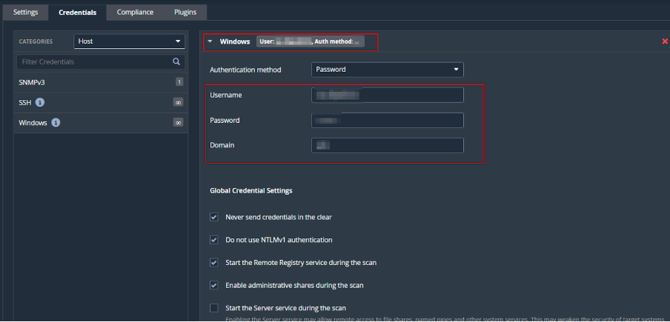Remove Windows credential with red X

pyautogui.click(x=665, y=41)
